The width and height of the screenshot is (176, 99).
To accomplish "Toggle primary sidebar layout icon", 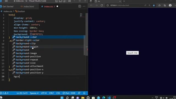I will click(x=57, y=1).
